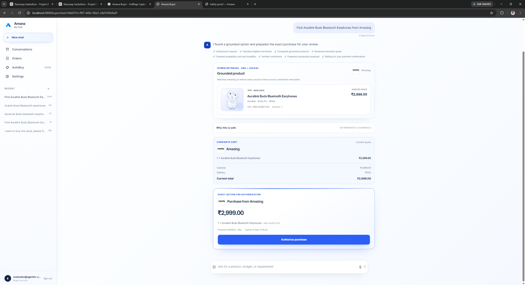The height and width of the screenshot is (285, 525).
Task: Open the Chrome three-dot menu
Action: (520, 13)
